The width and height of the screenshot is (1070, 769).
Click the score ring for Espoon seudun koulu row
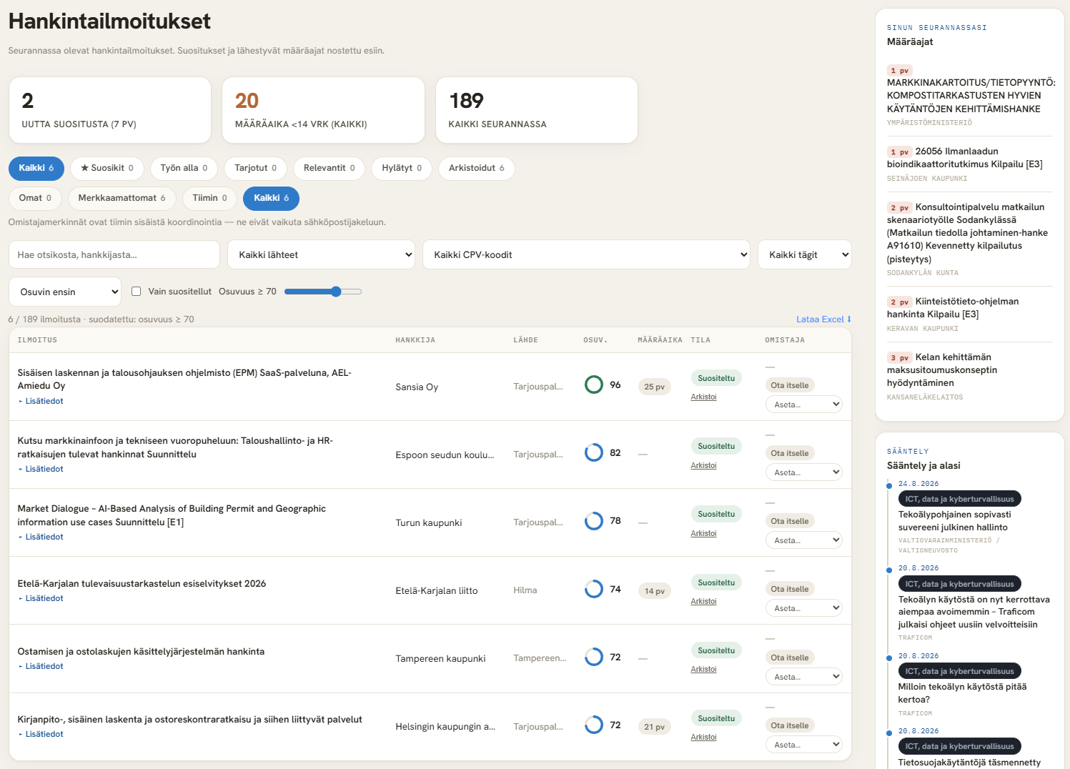point(594,452)
